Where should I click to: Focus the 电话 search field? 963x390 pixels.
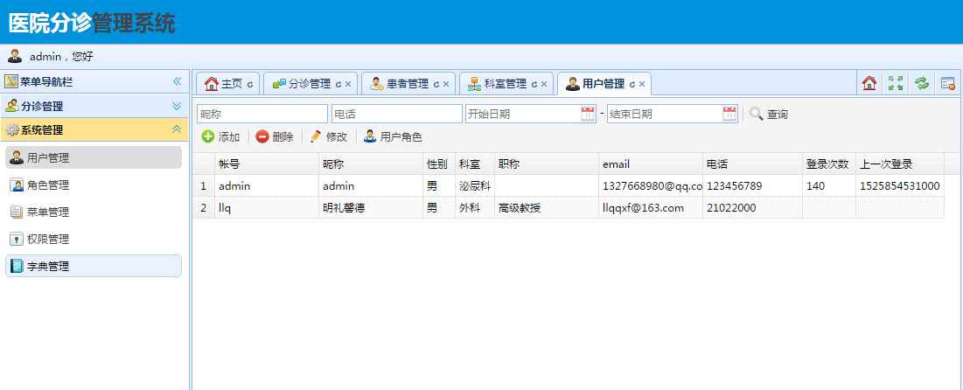(397, 114)
